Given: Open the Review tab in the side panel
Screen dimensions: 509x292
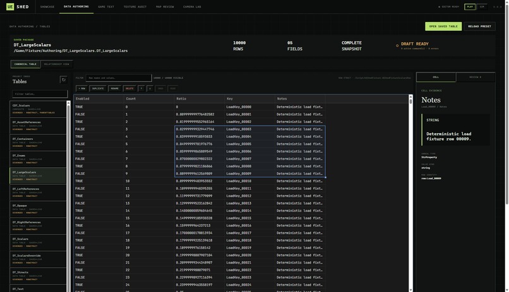Looking at the screenshot, I should tap(476, 77).
